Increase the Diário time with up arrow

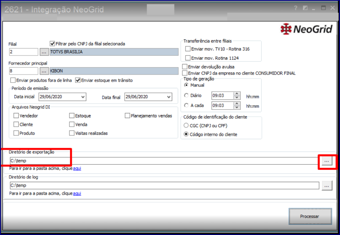237,94
